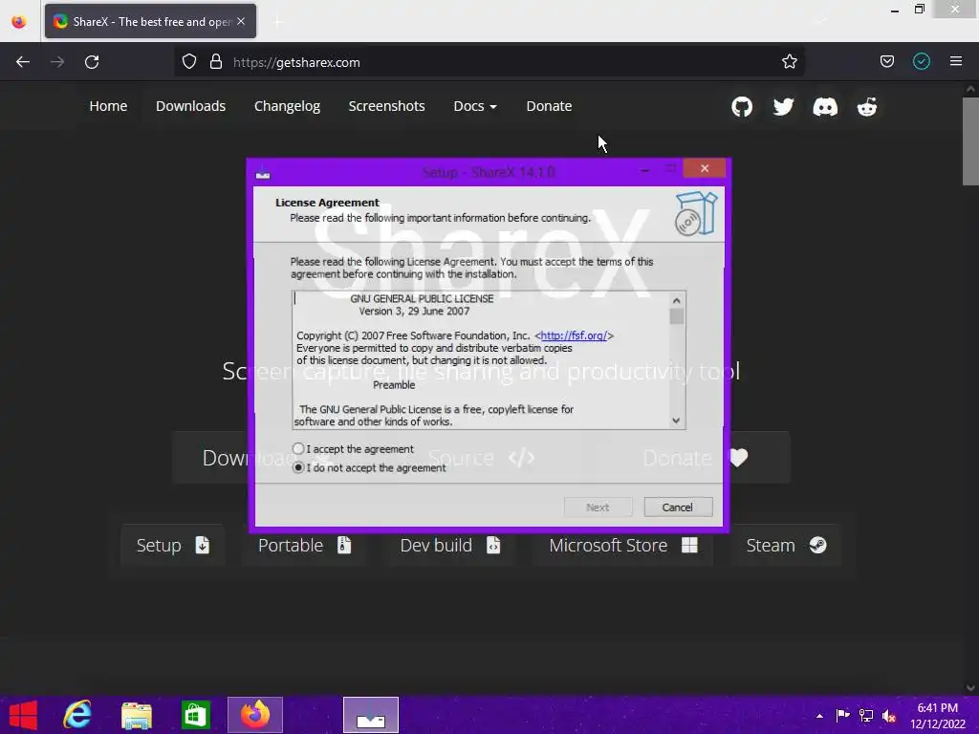The height and width of the screenshot is (734, 979).
Task: Open the Donate nav item
Action: click(x=549, y=106)
